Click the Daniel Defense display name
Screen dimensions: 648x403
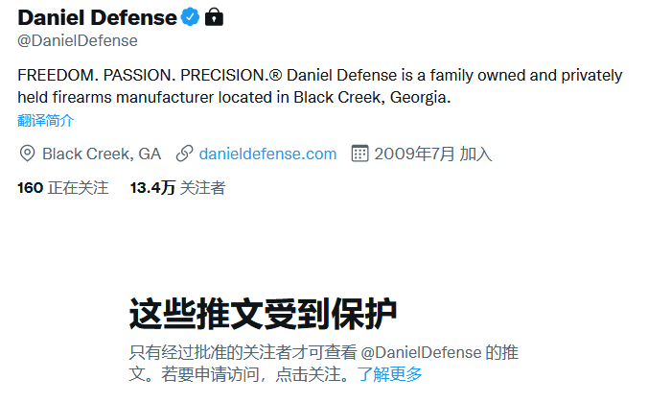97,17
